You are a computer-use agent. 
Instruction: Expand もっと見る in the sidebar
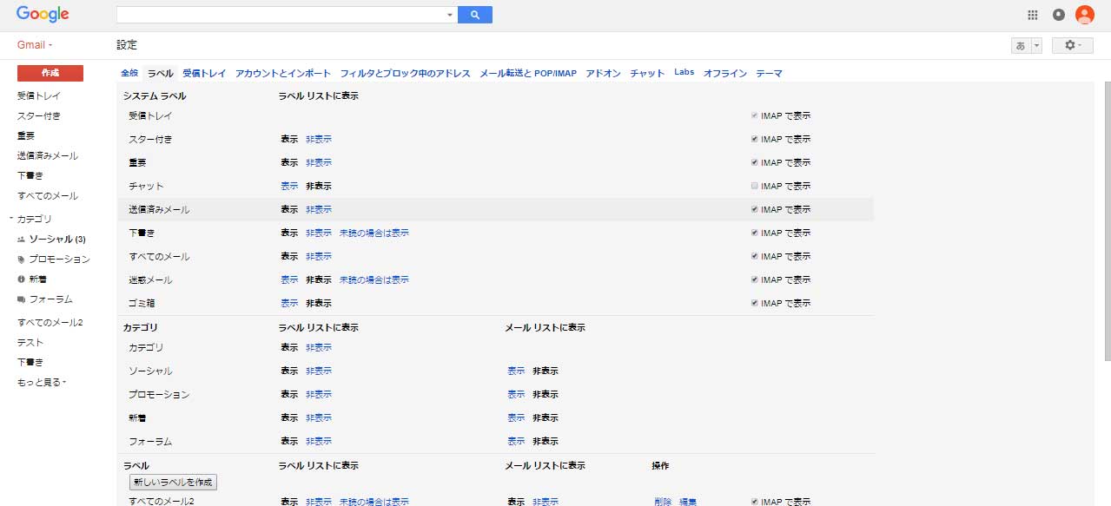coord(42,382)
